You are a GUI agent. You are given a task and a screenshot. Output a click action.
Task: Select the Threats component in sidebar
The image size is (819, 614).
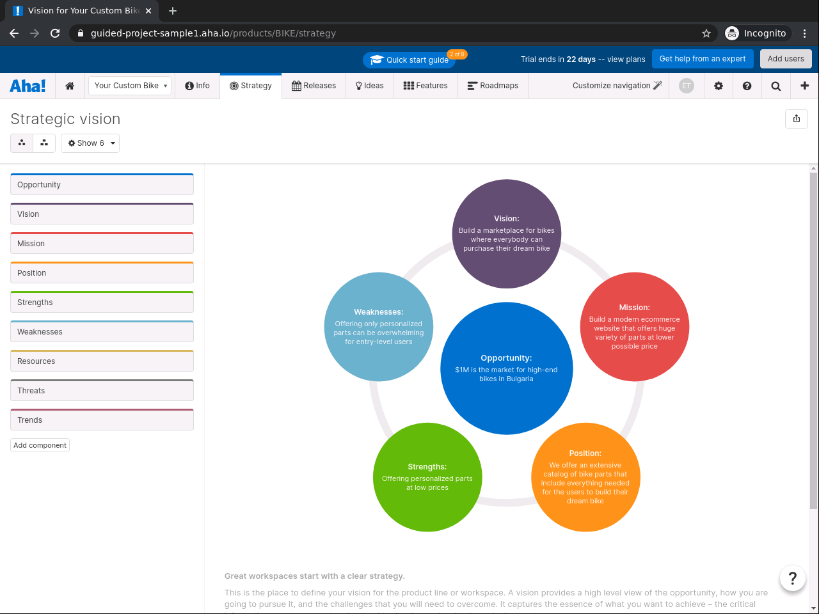[x=102, y=390]
